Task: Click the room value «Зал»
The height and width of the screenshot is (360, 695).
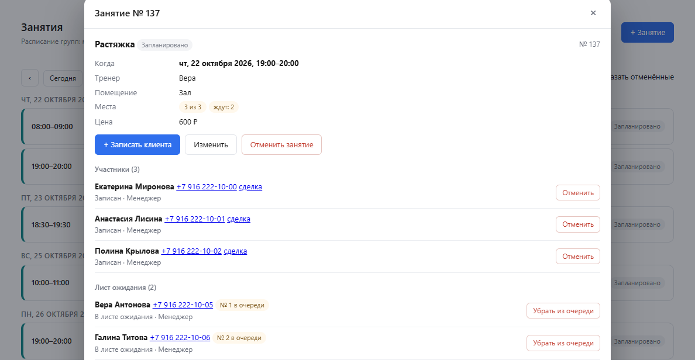Action: tap(185, 92)
